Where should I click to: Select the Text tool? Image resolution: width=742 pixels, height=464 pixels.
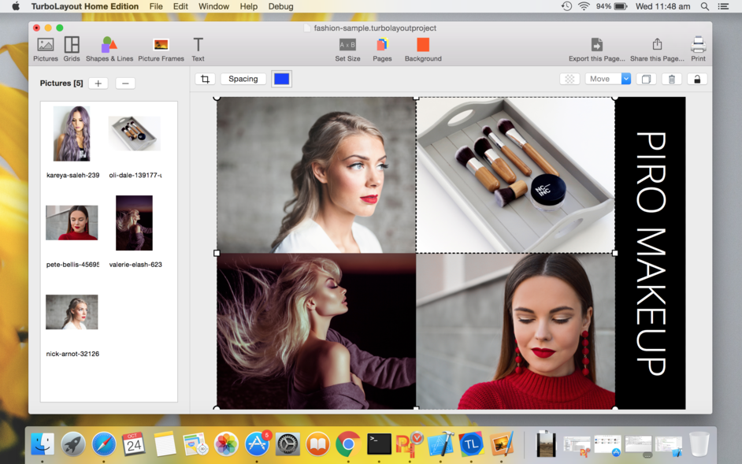(198, 49)
